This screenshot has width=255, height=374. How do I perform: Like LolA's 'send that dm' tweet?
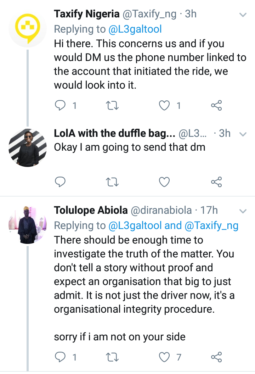click(x=164, y=182)
